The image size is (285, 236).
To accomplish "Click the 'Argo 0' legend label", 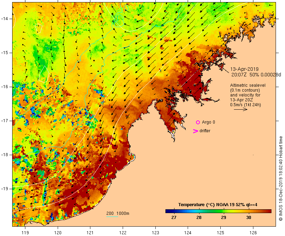I will click(x=209, y=122).
